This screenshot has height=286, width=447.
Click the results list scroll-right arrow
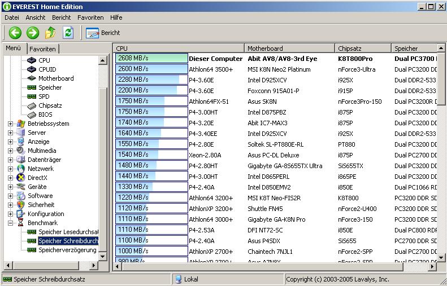pyautogui.click(x=432, y=267)
